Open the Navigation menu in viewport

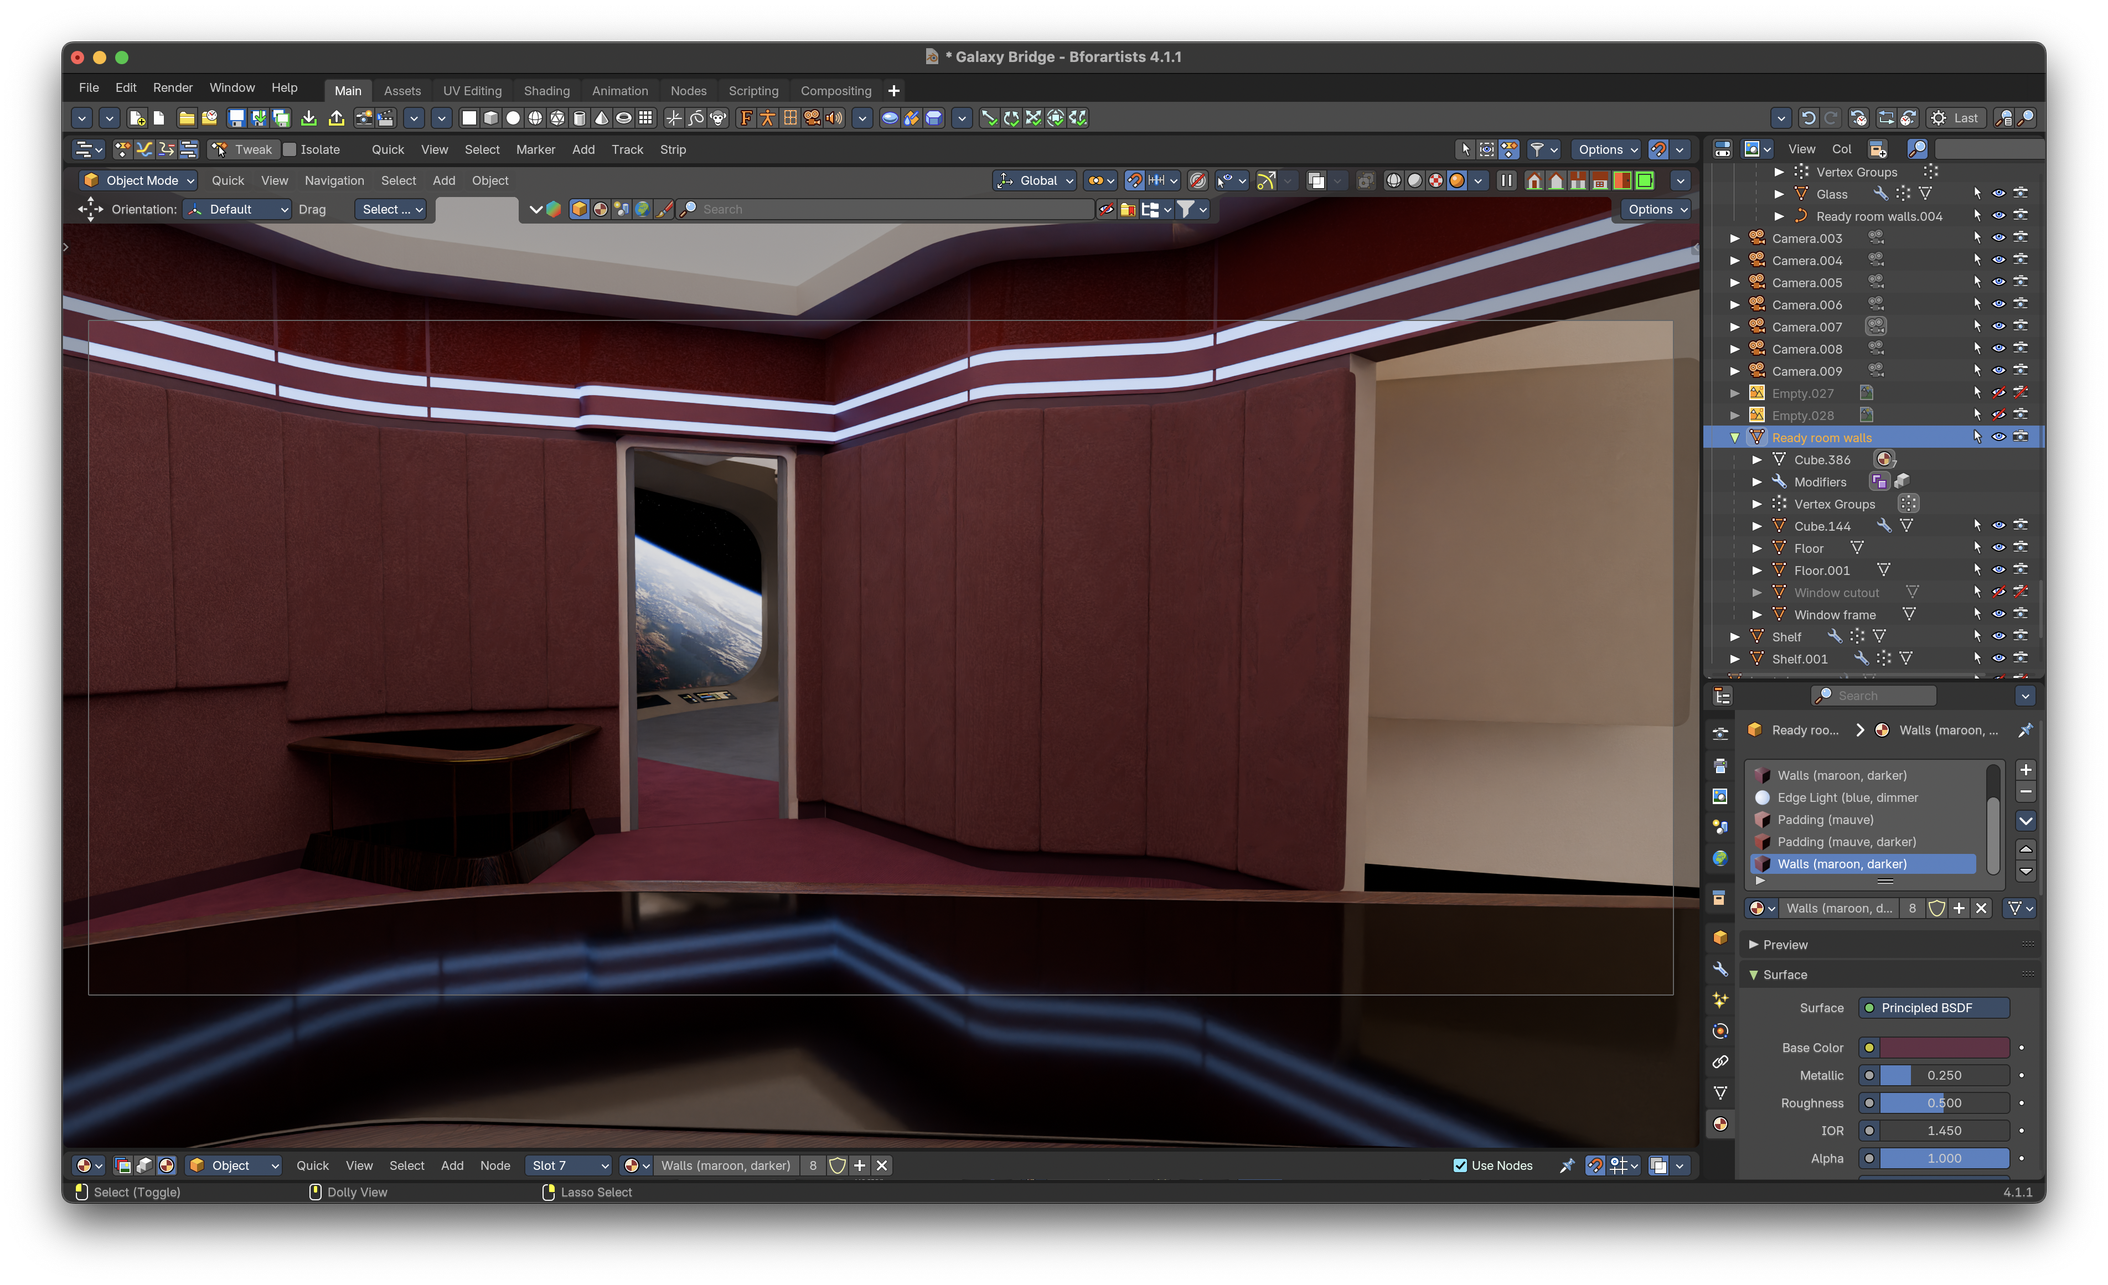(334, 180)
